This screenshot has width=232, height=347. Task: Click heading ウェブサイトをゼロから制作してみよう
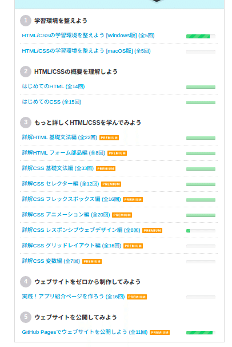[x=87, y=282]
